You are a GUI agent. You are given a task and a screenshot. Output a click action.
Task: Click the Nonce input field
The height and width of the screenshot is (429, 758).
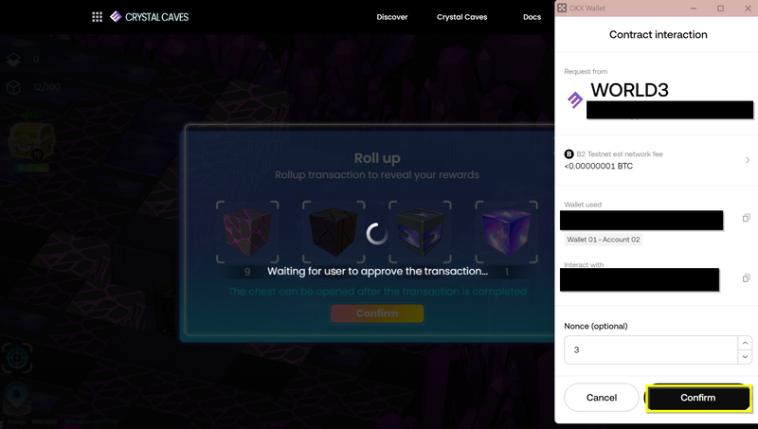click(x=651, y=349)
